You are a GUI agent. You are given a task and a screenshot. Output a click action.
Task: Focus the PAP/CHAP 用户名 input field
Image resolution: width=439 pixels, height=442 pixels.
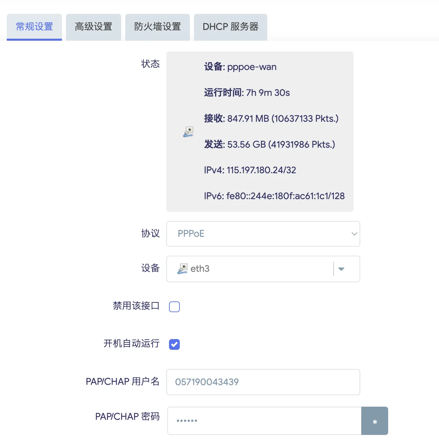pos(263,382)
